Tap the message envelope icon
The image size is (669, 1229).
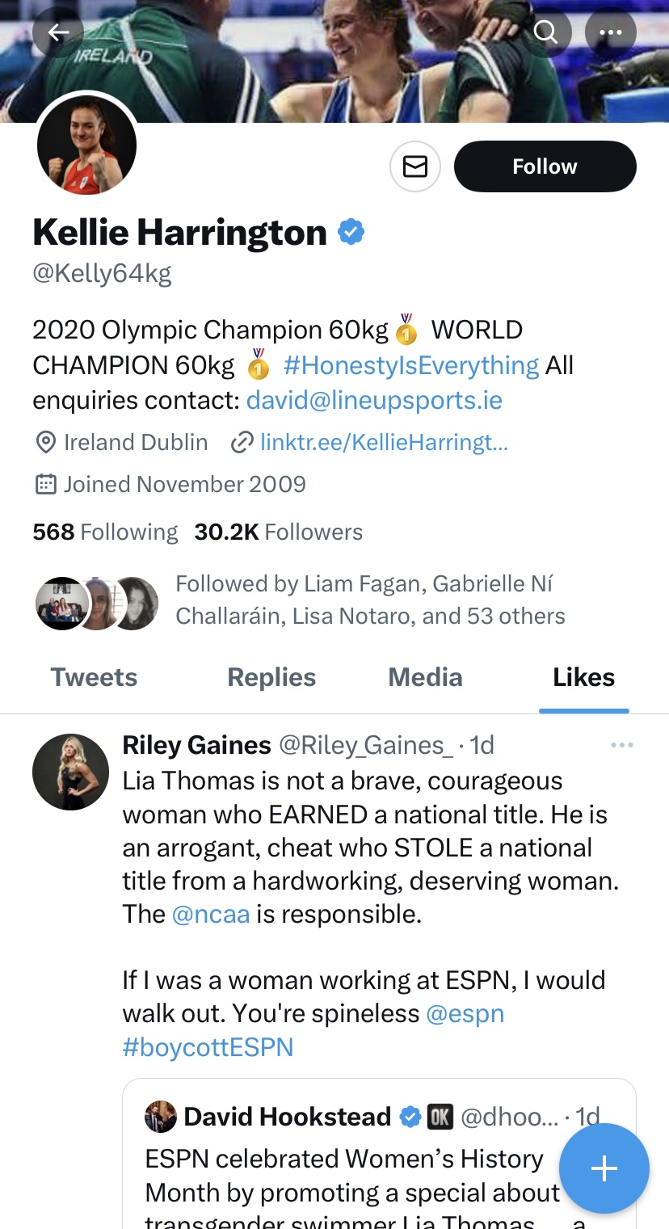415,166
